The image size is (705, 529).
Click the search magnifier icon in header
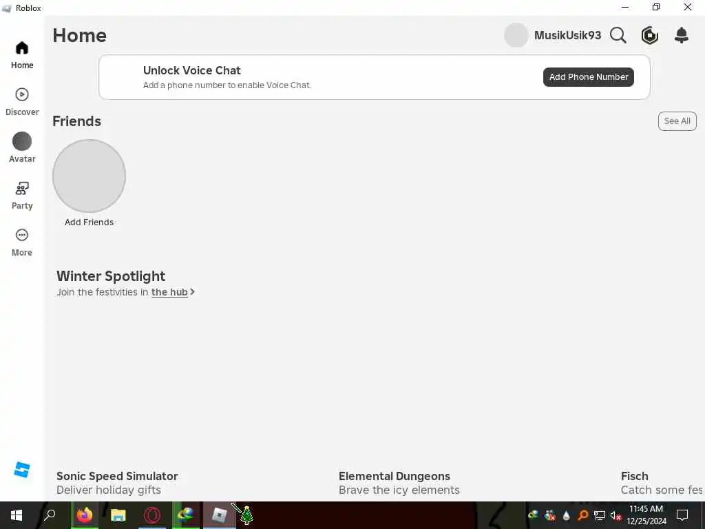point(618,35)
